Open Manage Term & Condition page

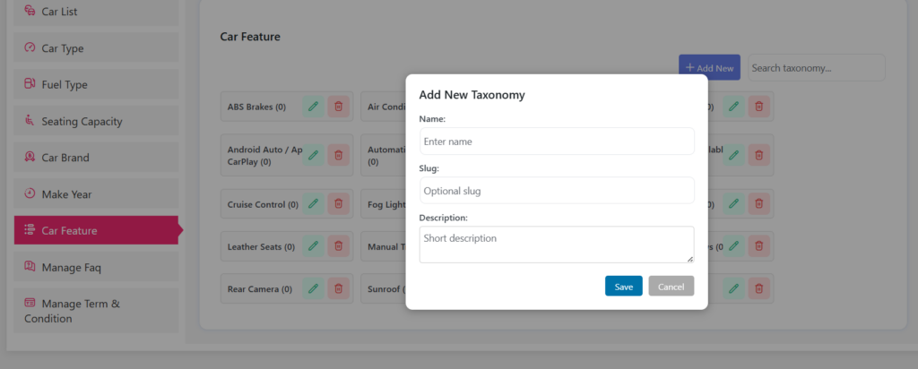pyautogui.click(x=97, y=311)
